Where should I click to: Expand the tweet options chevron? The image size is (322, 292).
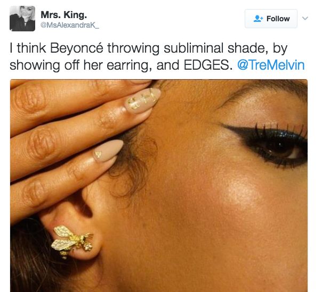pos(305,18)
